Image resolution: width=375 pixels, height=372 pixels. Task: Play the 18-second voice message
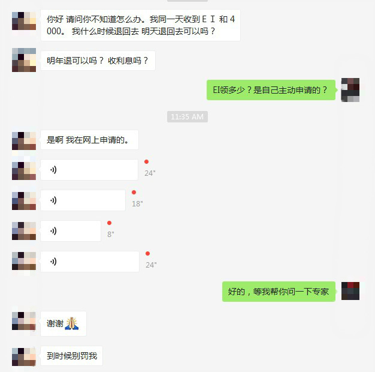[83, 200]
